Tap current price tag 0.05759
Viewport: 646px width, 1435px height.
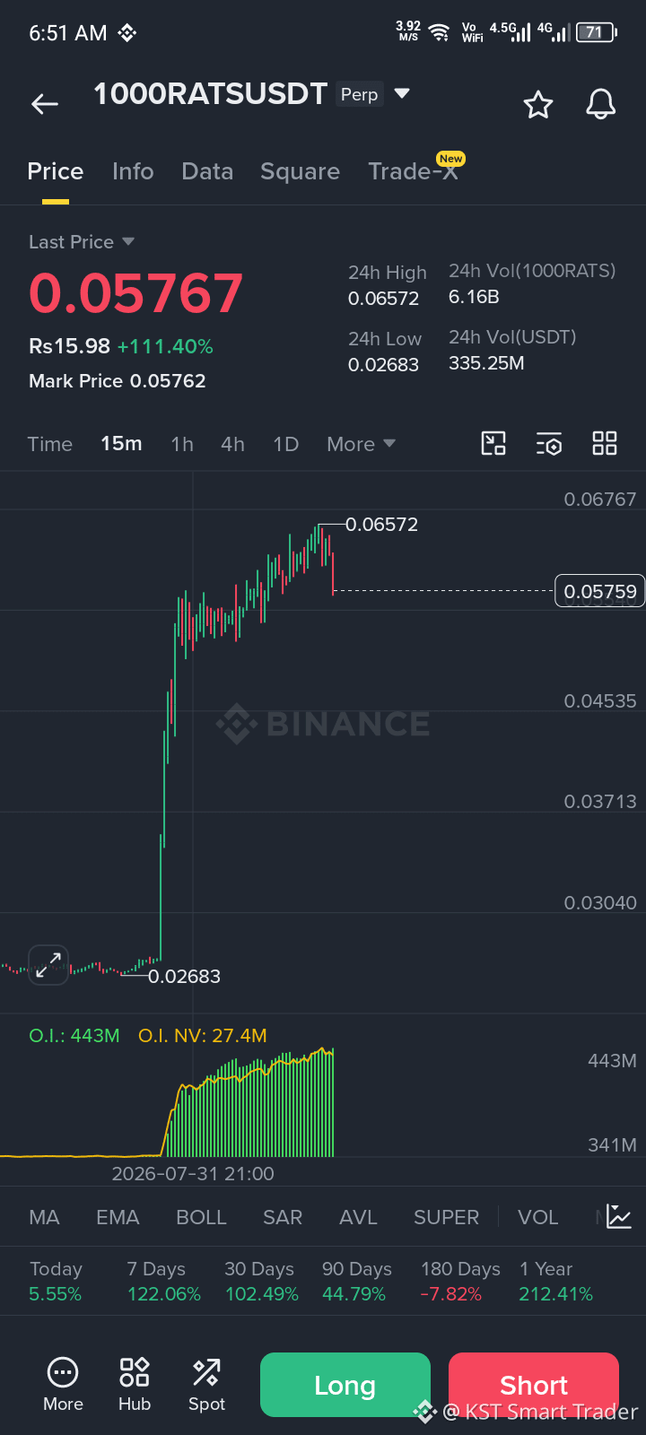tap(599, 591)
